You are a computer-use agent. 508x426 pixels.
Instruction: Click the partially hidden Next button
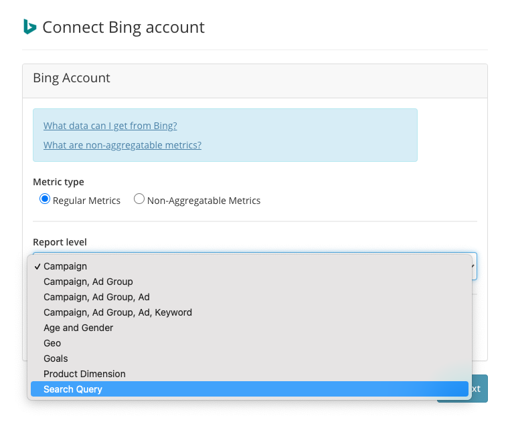480,389
